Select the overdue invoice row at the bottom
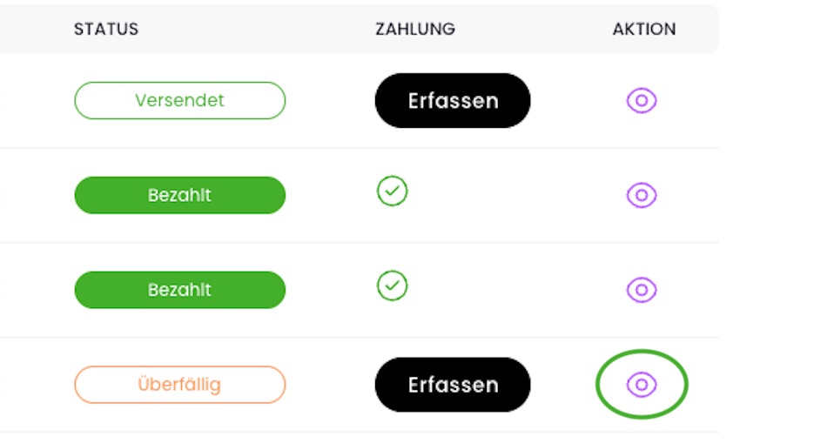Viewport: 827px width, 443px height. (x=360, y=385)
